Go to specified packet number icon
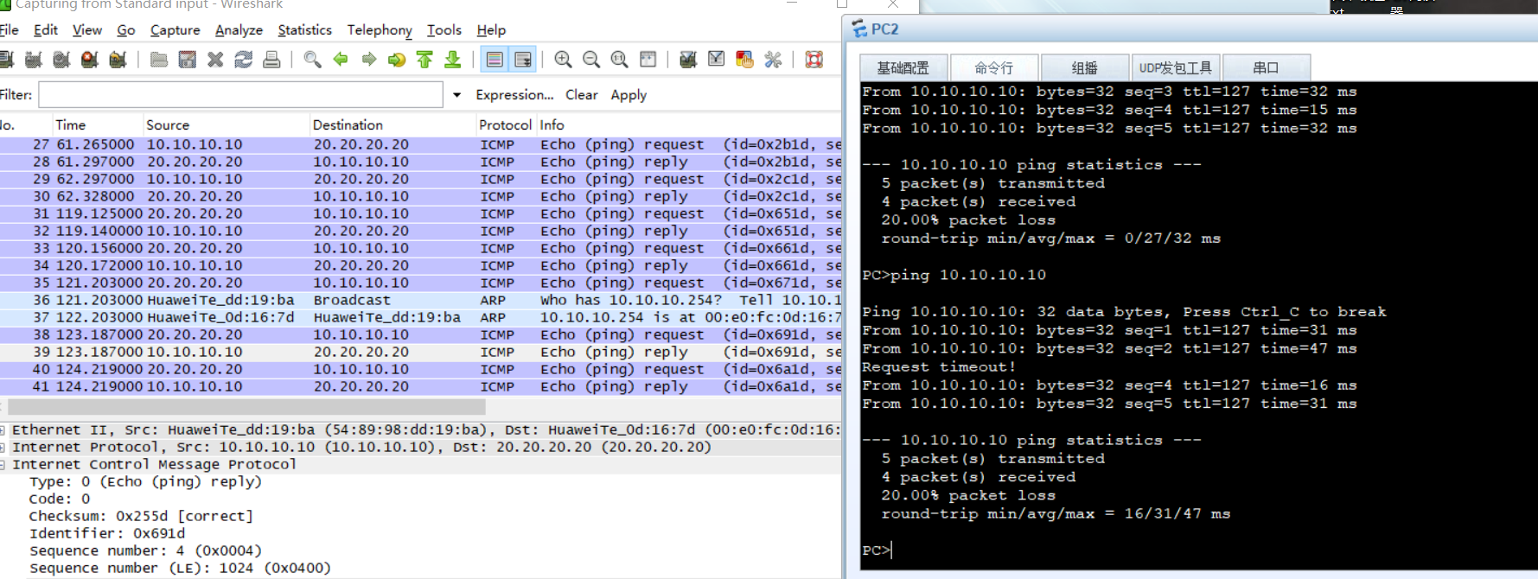Screen dimensions: 1538x579 [397, 60]
